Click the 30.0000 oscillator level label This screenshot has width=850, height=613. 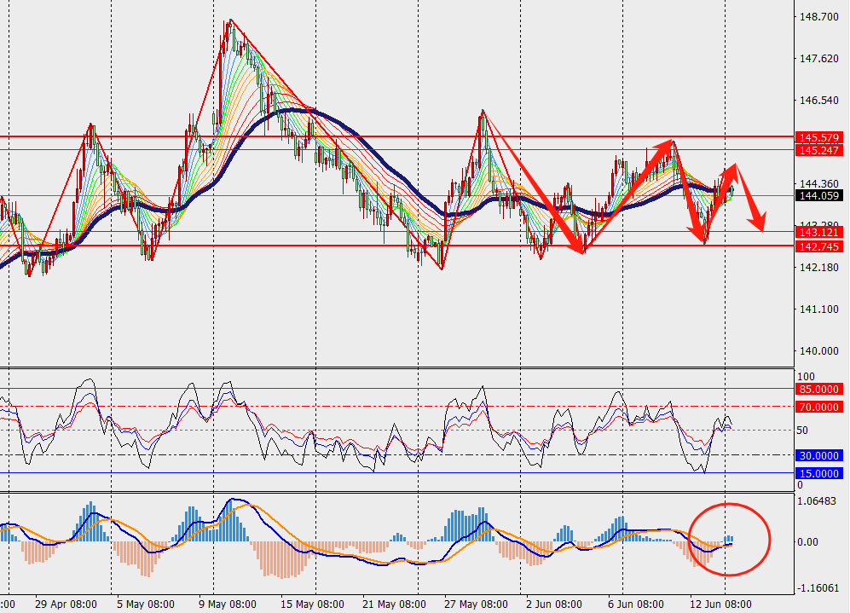pos(818,455)
